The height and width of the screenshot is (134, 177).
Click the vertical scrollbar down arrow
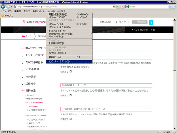pos(175,128)
